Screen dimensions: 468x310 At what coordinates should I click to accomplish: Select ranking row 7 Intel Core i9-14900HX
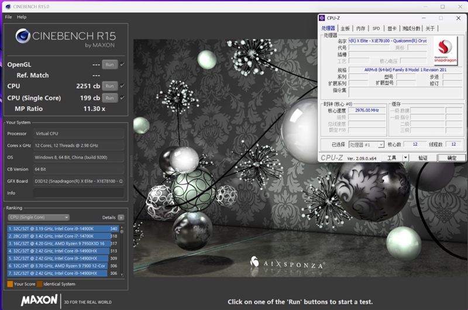tap(63, 273)
